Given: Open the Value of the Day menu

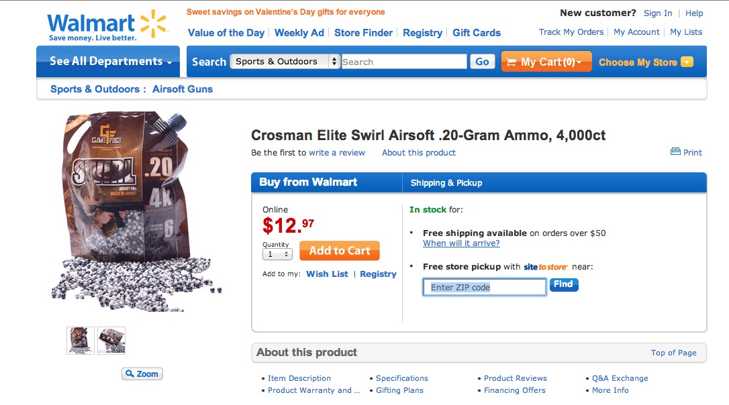Looking at the screenshot, I should pyautogui.click(x=226, y=33).
